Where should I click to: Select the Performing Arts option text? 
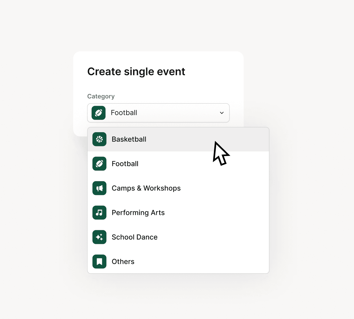pyautogui.click(x=138, y=212)
